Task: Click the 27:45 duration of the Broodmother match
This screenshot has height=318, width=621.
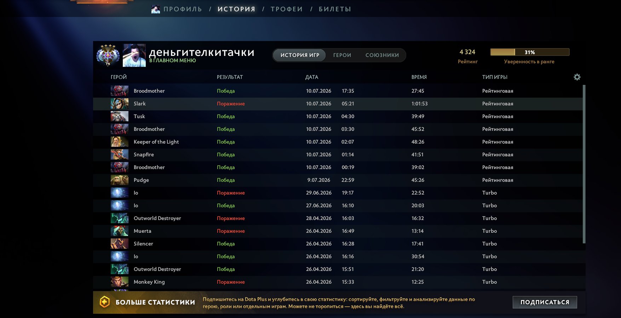Action: pyautogui.click(x=418, y=91)
